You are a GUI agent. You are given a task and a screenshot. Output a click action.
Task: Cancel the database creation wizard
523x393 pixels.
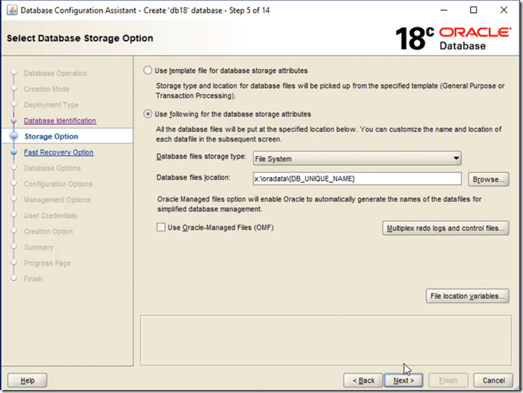(493, 380)
